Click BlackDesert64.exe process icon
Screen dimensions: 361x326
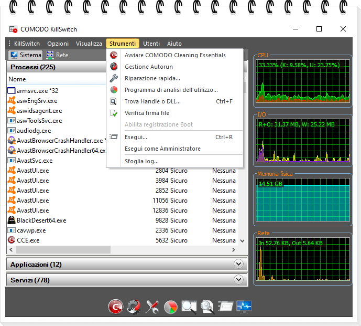(x=12, y=220)
